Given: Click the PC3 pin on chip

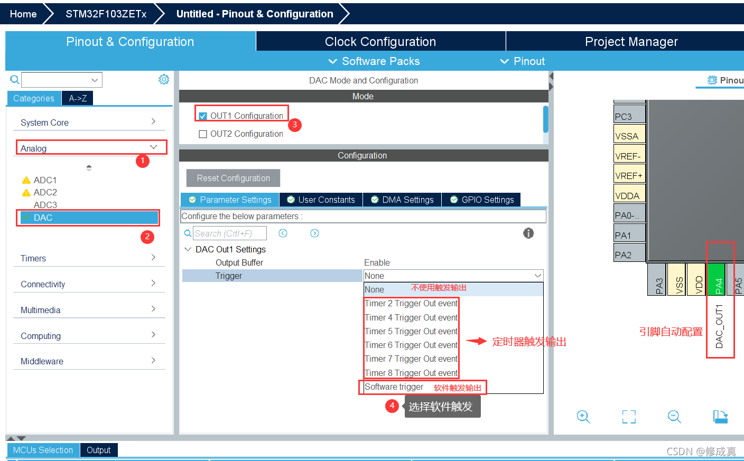Looking at the screenshot, I should coord(629,115).
